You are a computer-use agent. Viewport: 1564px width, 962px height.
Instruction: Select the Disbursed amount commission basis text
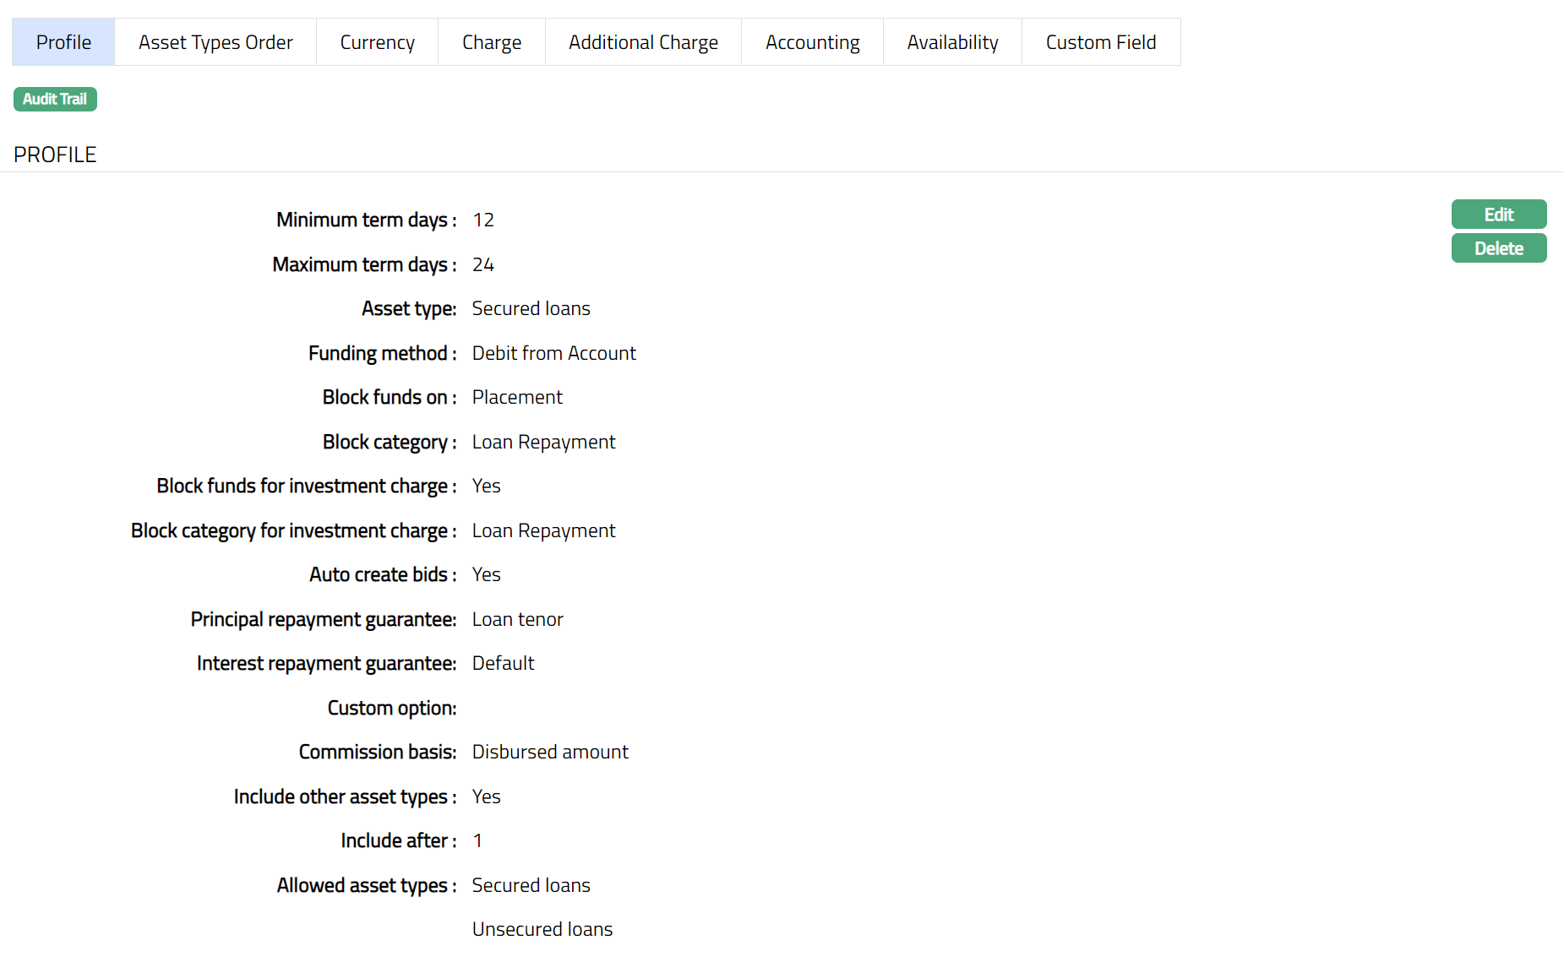click(549, 752)
